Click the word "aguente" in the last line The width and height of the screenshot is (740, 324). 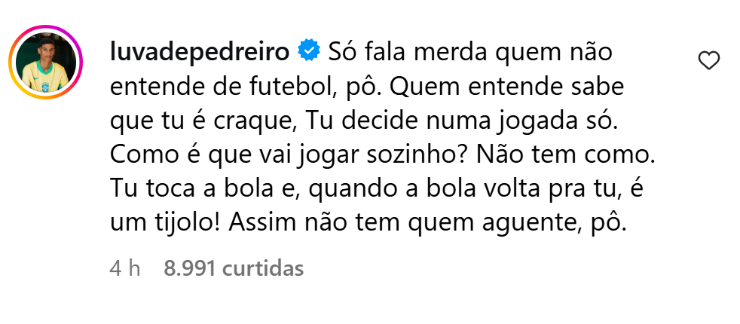click(x=525, y=225)
